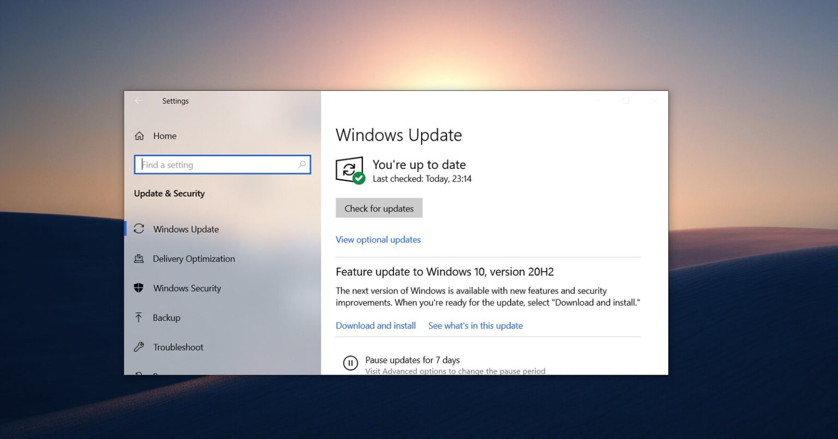Click the back arrow in Settings title bar
This screenshot has height=439, width=838.
pos(139,101)
